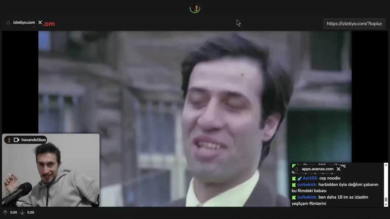Image resolution: width=390 pixels, height=219 pixels.
Task: Click the "yeşilçam filmlerini" chat text
Action: pos(309,203)
